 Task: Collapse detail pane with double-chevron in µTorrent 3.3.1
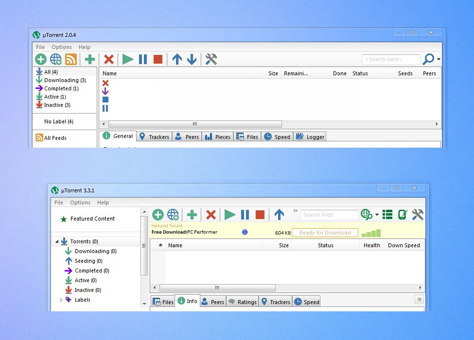[x=420, y=299]
